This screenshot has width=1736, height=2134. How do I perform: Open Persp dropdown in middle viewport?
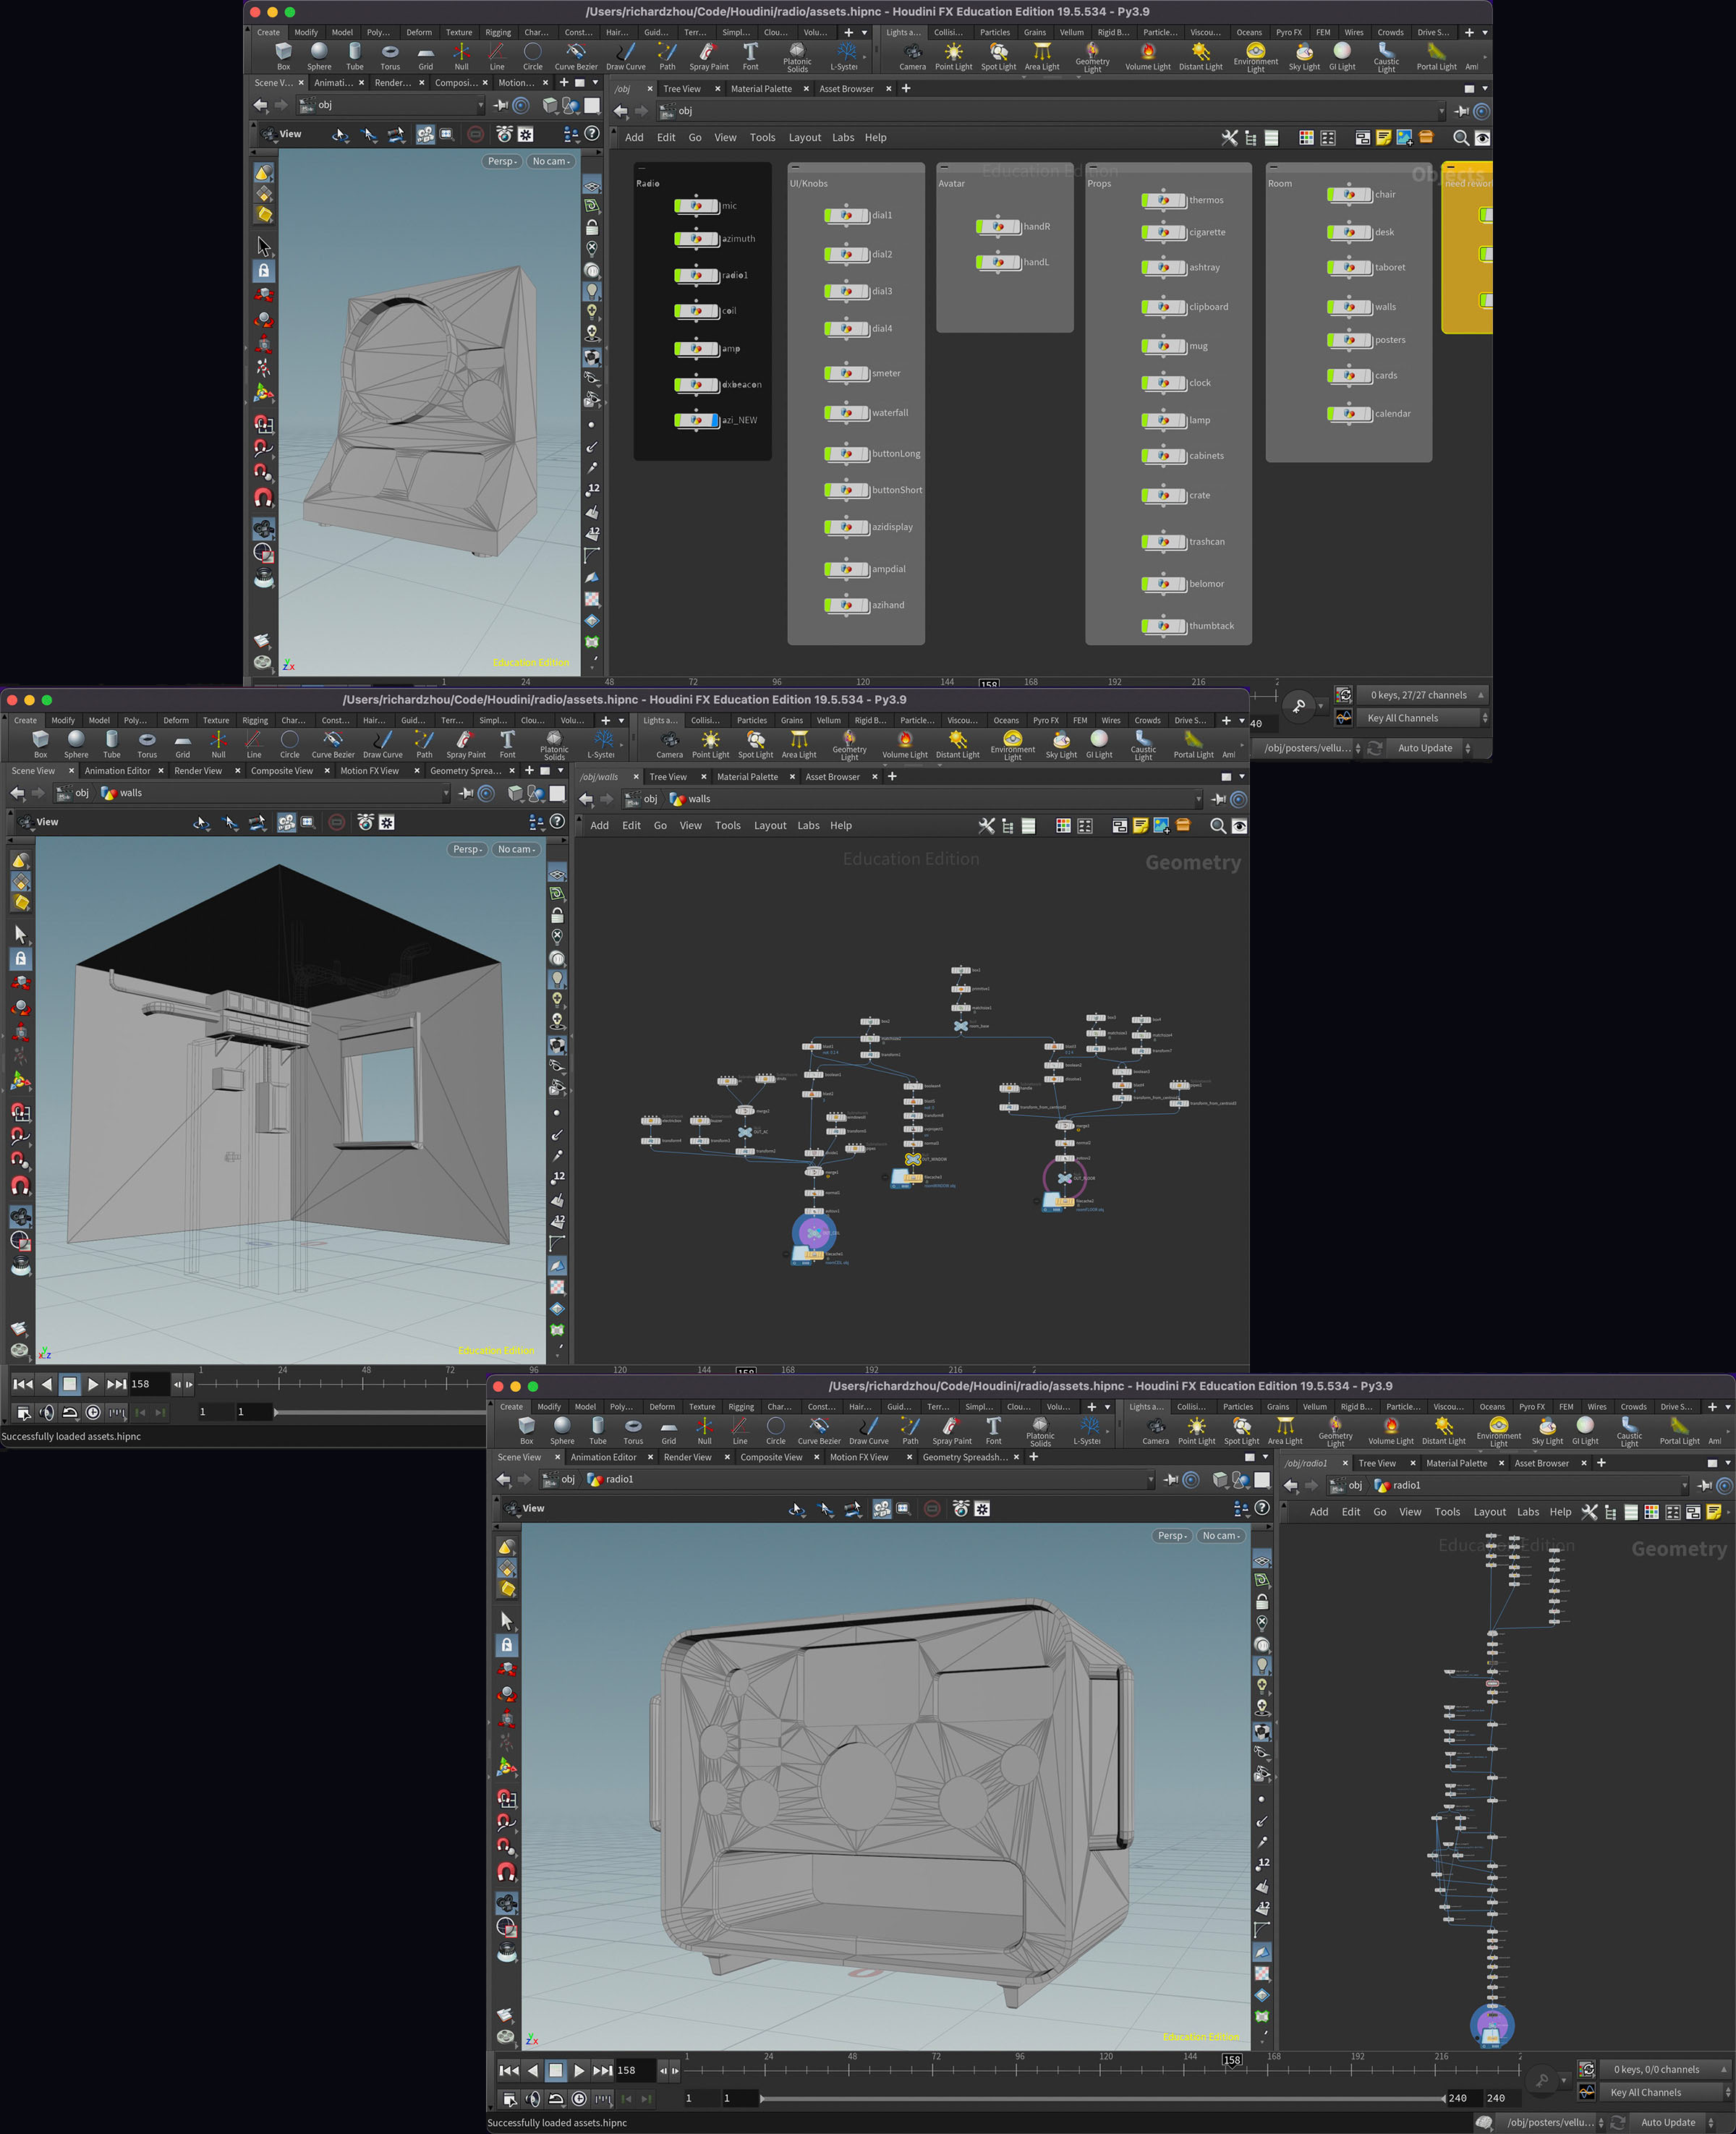click(467, 849)
